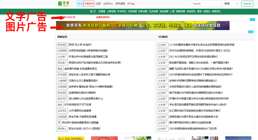Screen dimensions: 258x140
Task: Click the Search text input field
Action: click(x=206, y=4)
